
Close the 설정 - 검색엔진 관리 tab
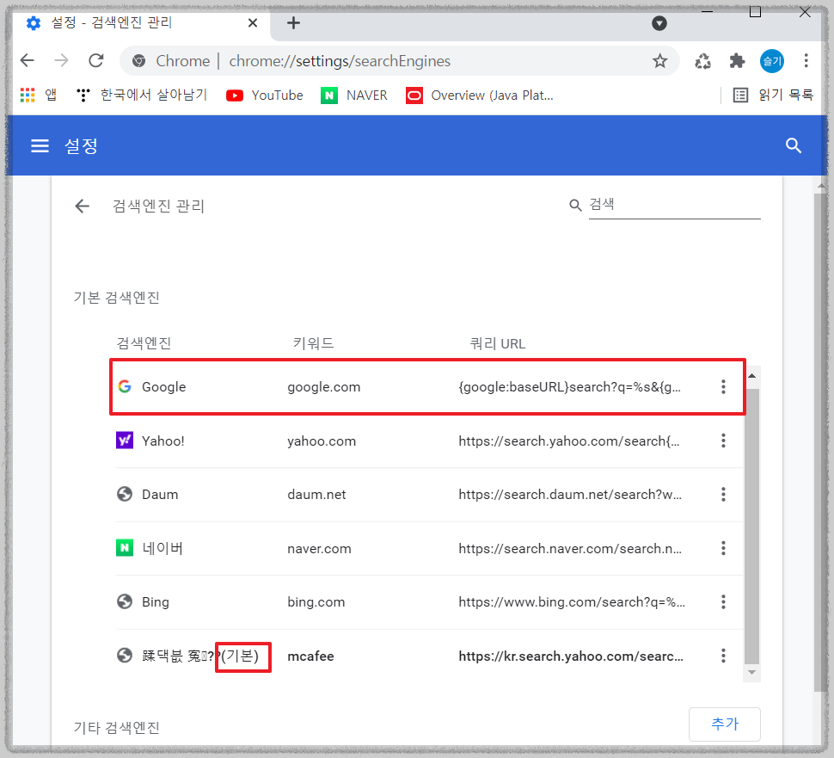point(253,23)
